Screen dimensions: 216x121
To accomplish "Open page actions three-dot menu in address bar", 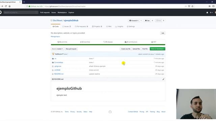I will tap(186, 6).
